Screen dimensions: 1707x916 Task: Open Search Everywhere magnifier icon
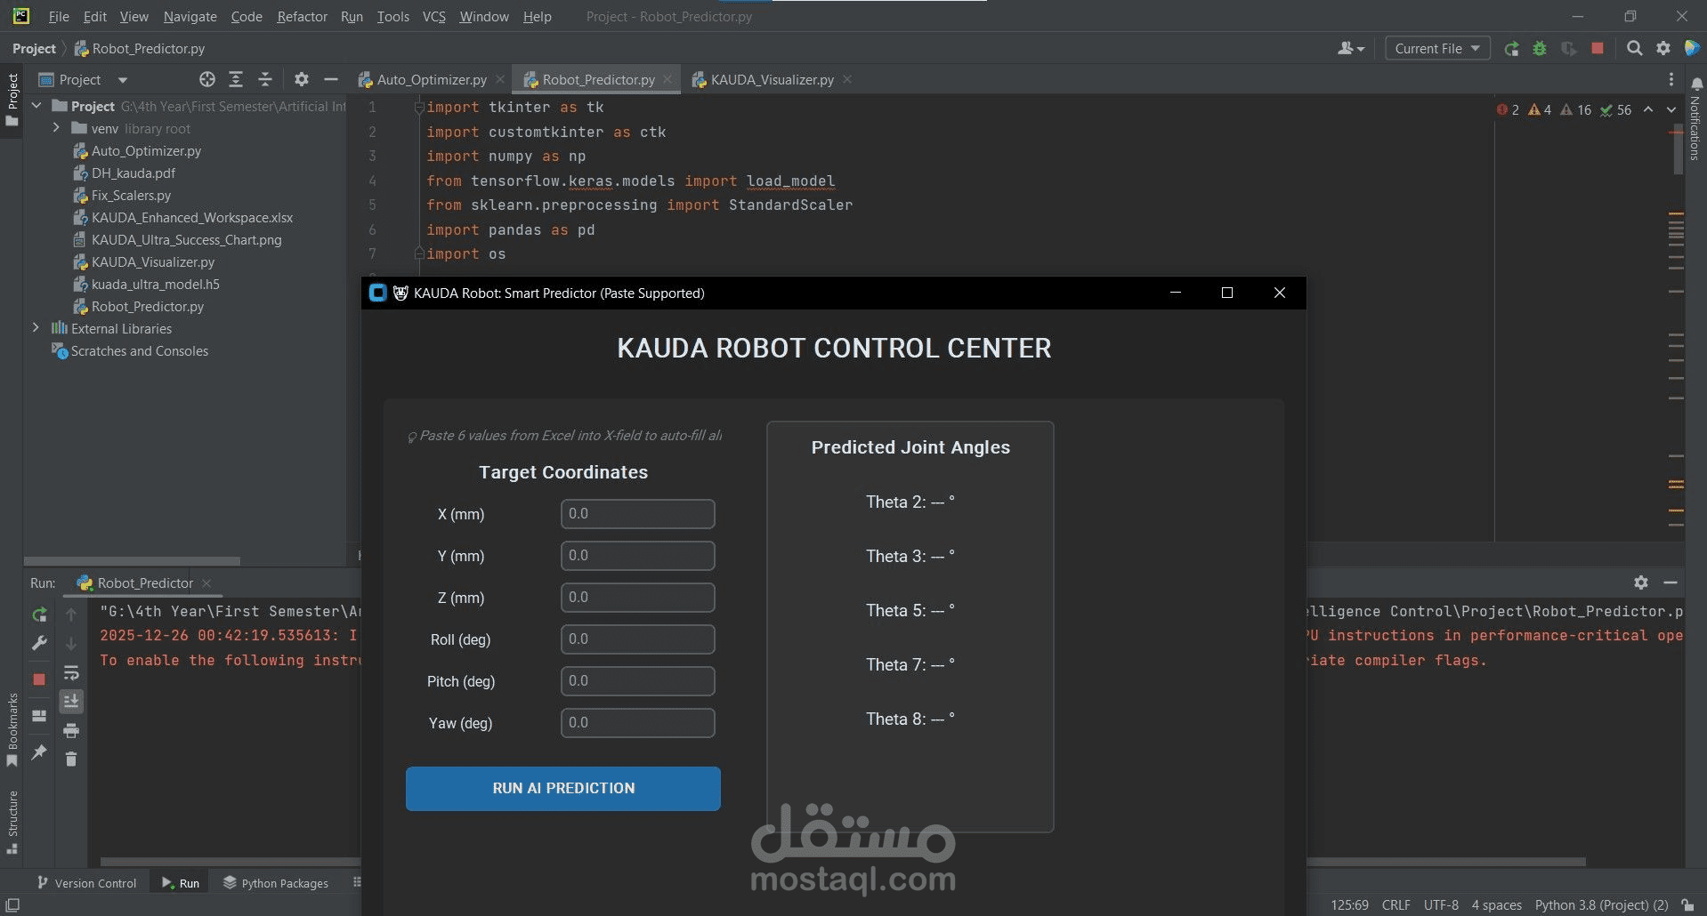[1634, 49]
